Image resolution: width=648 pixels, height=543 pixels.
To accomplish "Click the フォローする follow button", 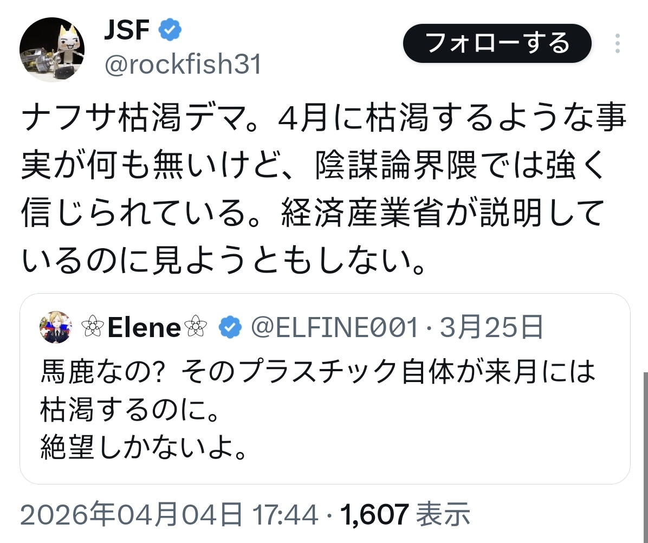I will (497, 43).
